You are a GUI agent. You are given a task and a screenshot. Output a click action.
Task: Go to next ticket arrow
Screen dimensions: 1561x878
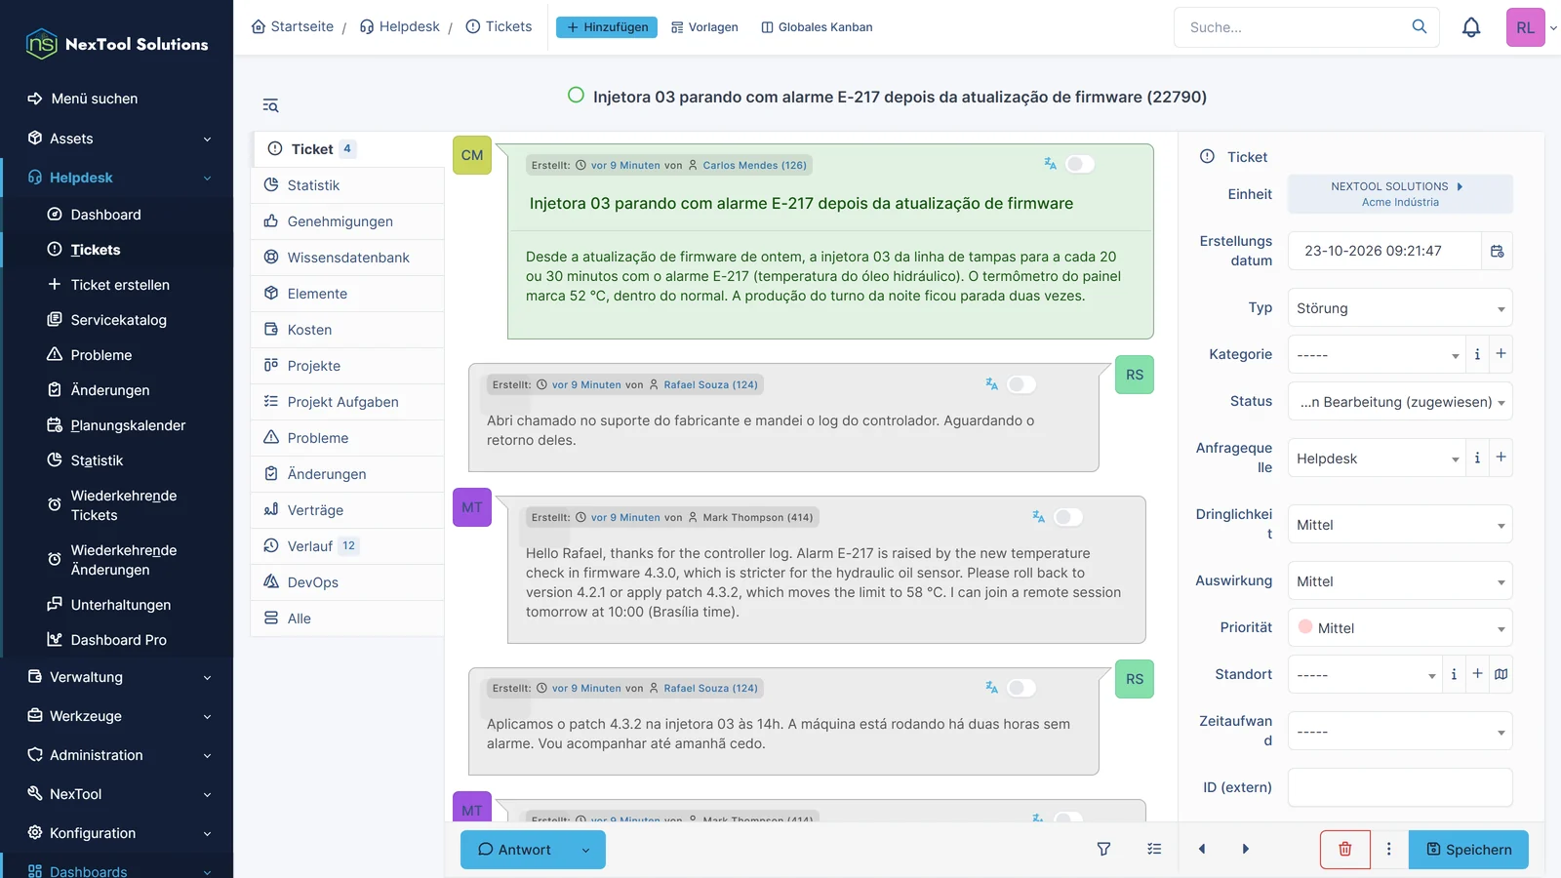tap(1245, 849)
